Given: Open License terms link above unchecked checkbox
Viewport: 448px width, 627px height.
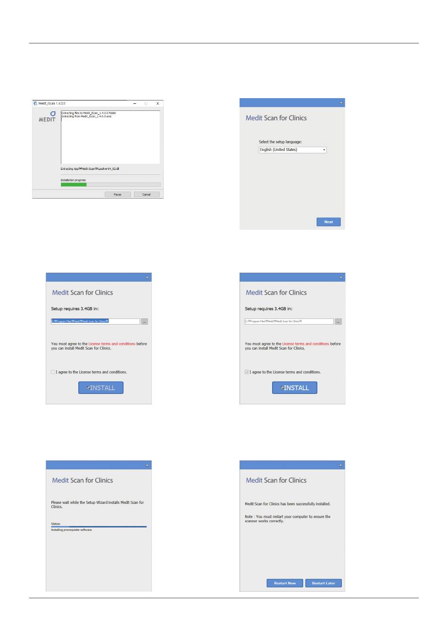Looking at the screenshot, I should [112, 344].
